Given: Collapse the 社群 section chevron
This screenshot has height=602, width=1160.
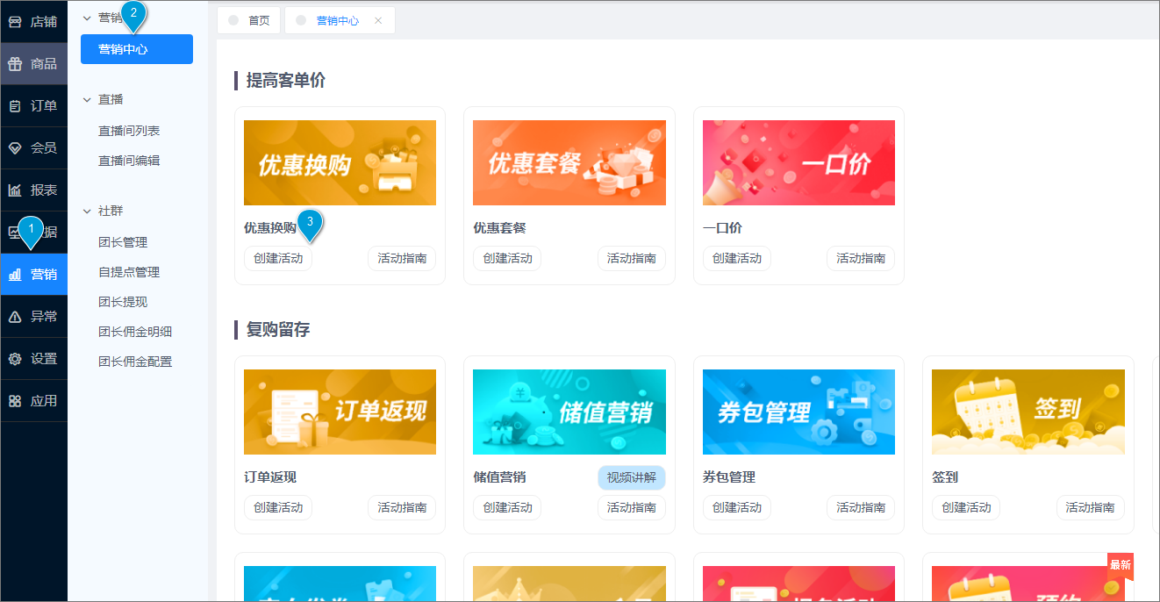Looking at the screenshot, I should pyautogui.click(x=87, y=211).
